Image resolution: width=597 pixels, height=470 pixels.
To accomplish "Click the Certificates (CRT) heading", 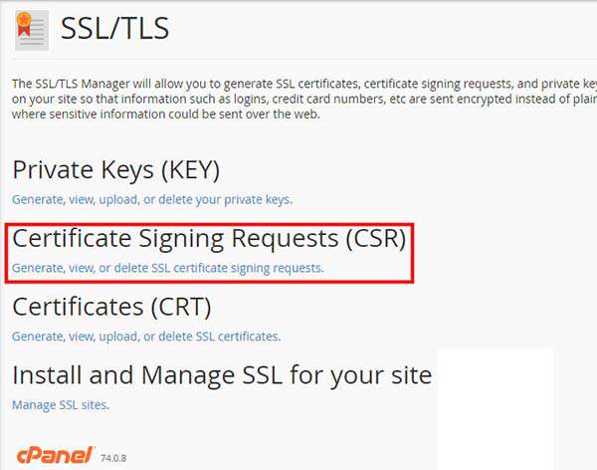I will point(111,307).
